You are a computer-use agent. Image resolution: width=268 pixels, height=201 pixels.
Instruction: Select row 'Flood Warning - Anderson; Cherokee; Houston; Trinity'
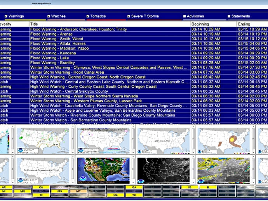[134, 29]
